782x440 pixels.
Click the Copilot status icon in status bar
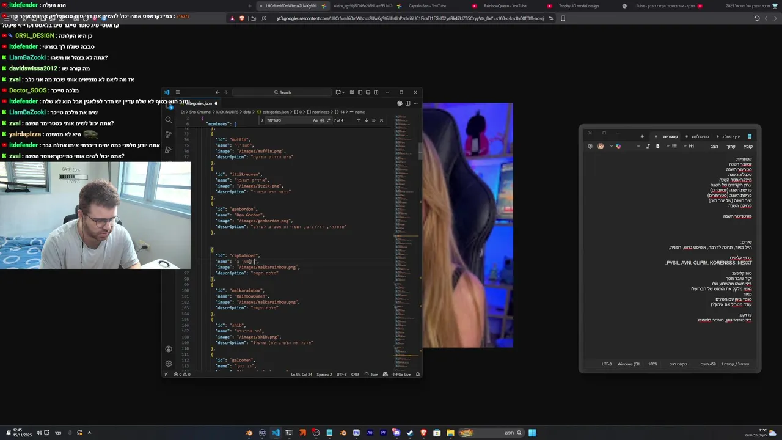(385, 375)
